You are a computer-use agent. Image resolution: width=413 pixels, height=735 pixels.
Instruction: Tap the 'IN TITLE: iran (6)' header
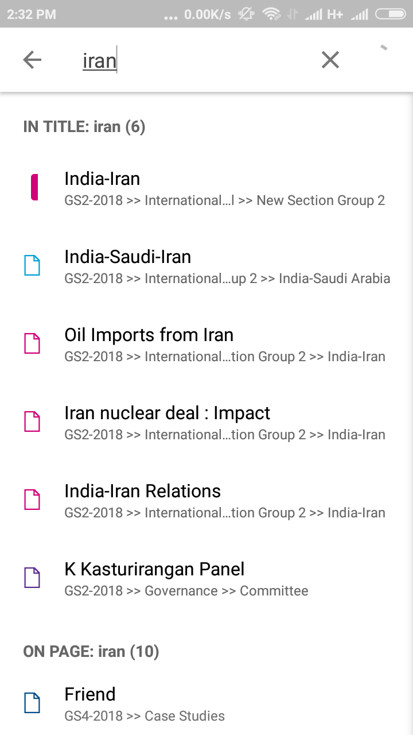pyautogui.click(x=84, y=126)
